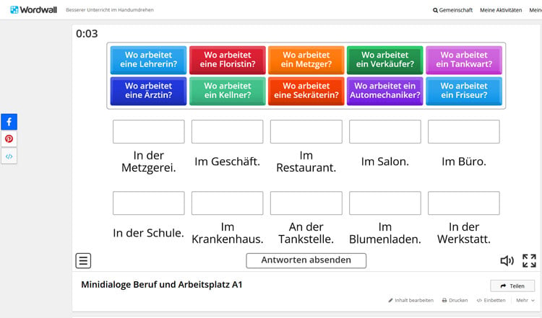Click label 'In der Werkstatt.'

[464, 233]
